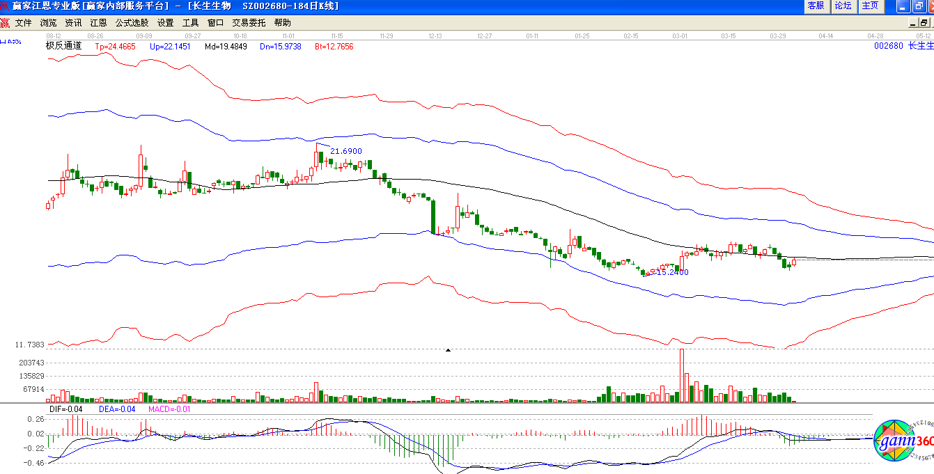Open the 工具 menu
The height and width of the screenshot is (474, 934).
point(191,23)
